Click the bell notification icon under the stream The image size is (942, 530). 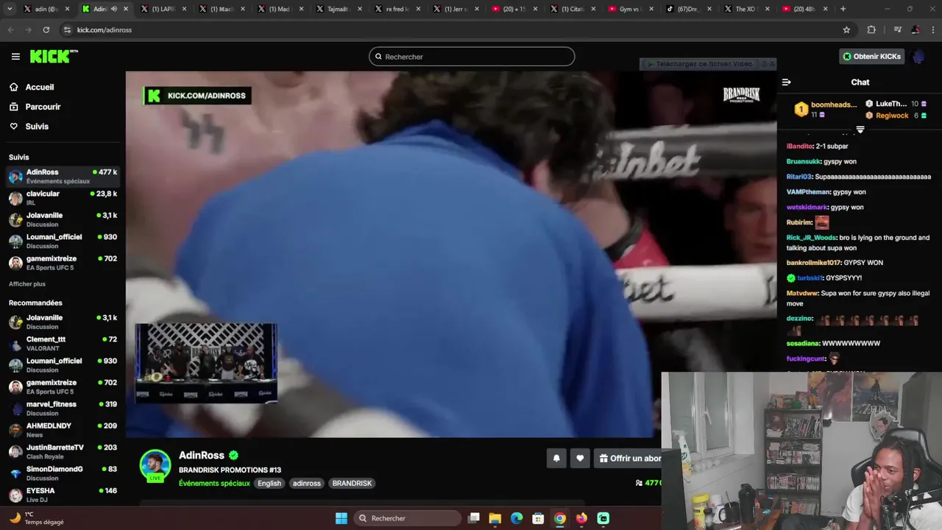point(556,459)
